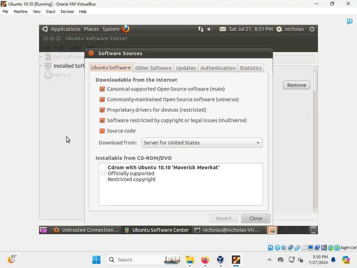Viewport: 357px width, 268px height.
Task: Open the volume indicator in Ubuntu panel
Action: 211,29
